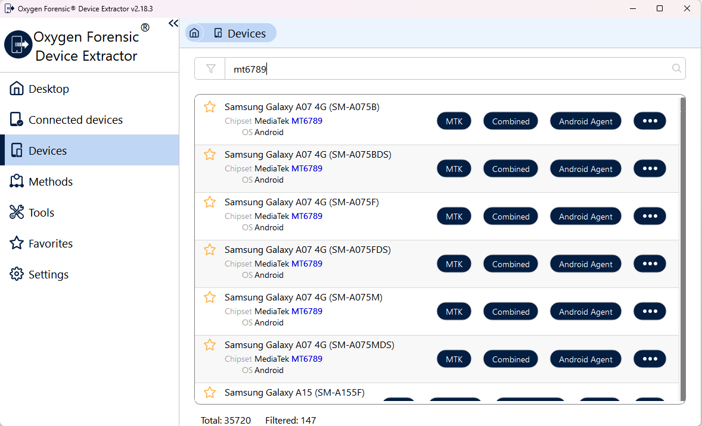This screenshot has width=702, height=426.
Task: Choose Combined for SM-A075M
Action: tap(510, 312)
